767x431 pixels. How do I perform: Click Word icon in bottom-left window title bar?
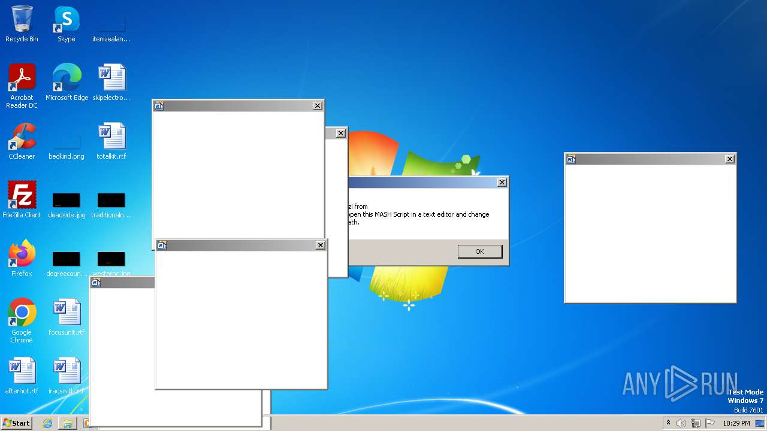click(96, 283)
